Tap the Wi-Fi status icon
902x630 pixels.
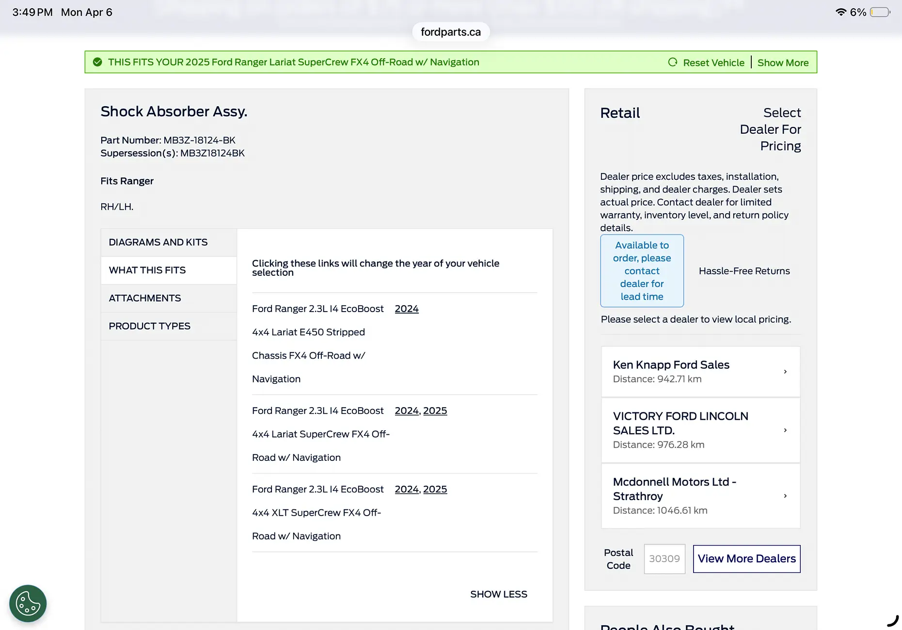(x=841, y=12)
